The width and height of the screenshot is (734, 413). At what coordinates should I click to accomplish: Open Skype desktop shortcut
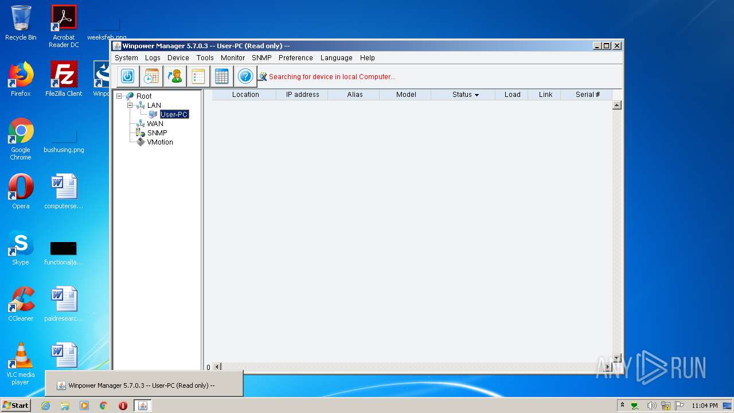21,248
